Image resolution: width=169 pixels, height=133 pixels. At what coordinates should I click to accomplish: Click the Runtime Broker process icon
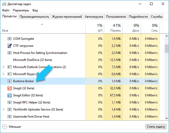click(9, 81)
